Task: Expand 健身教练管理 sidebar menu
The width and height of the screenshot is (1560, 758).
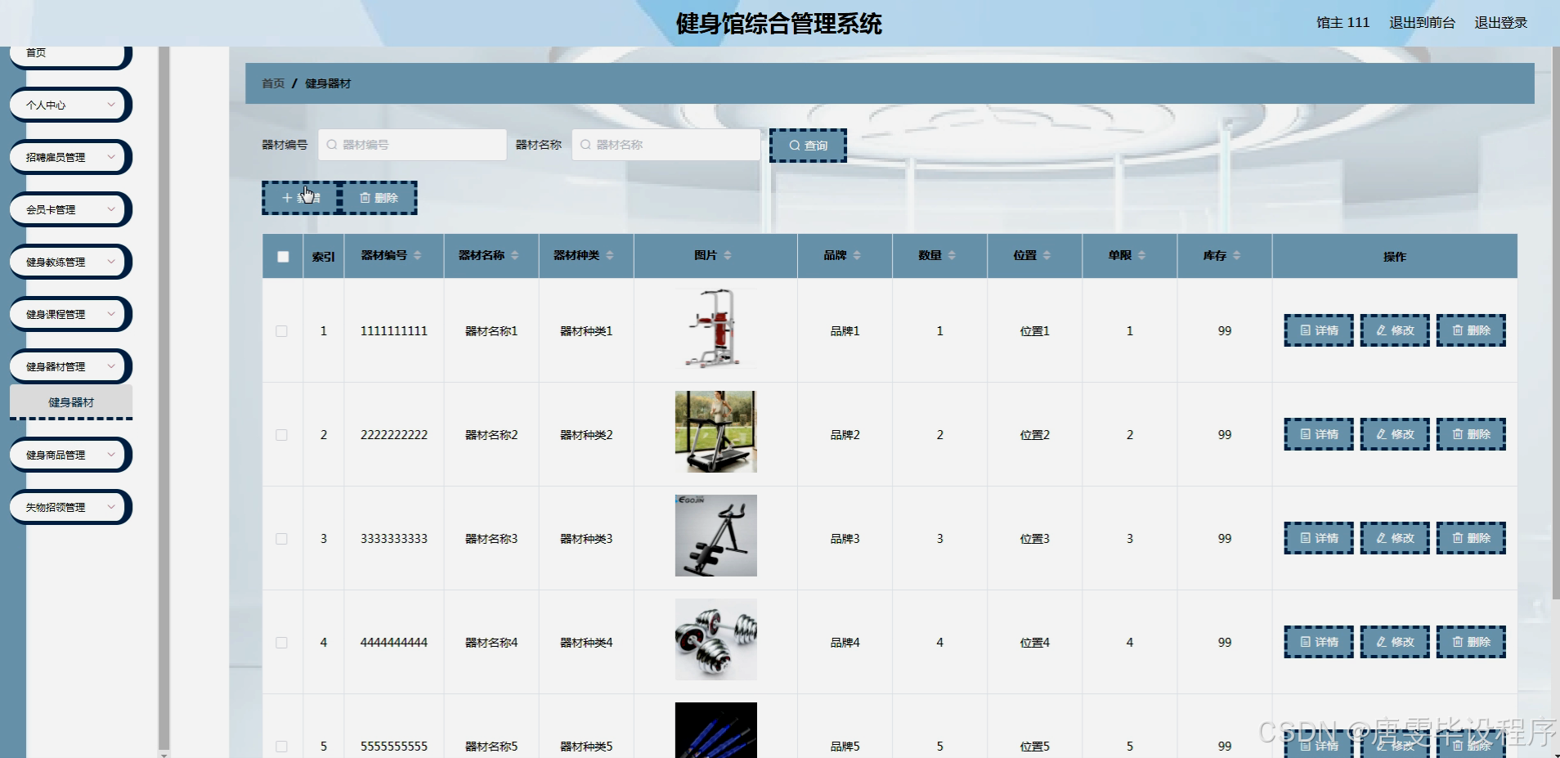Action: (69, 262)
